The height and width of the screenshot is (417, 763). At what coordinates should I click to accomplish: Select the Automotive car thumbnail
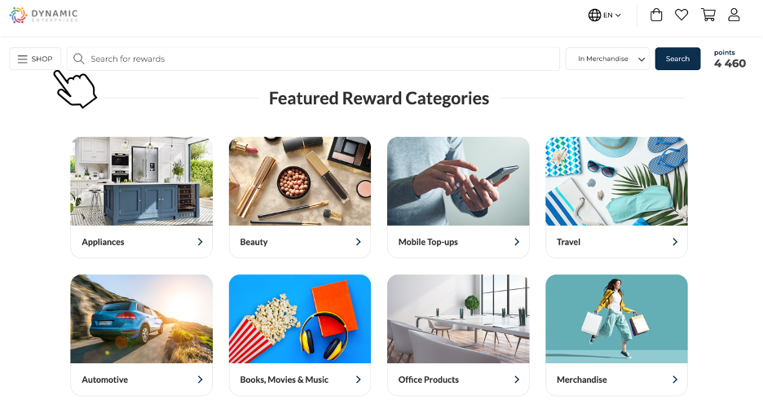point(142,318)
